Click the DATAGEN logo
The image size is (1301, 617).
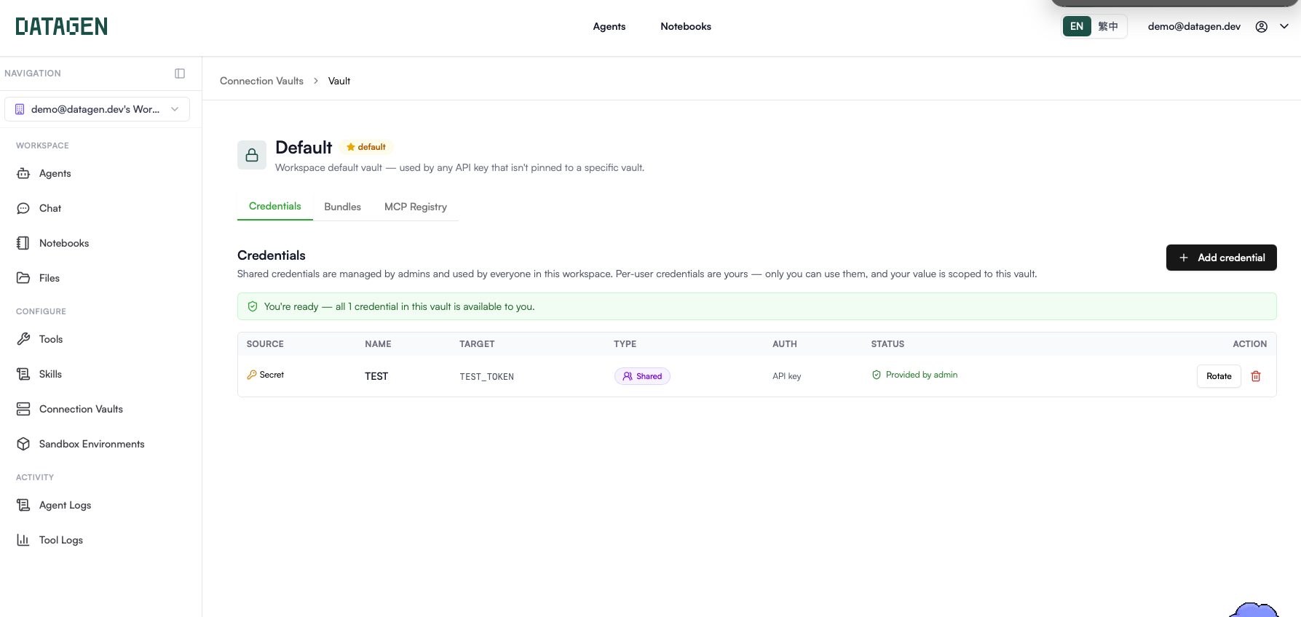tap(62, 27)
